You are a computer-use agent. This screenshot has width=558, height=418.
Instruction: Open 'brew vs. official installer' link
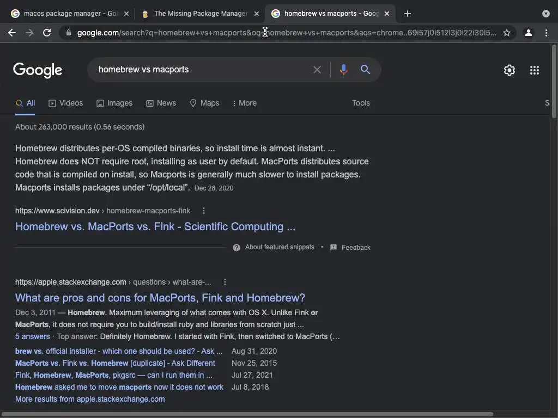click(119, 351)
